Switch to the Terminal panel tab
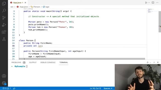This screenshot has width=161, height=90. coord(64,62)
